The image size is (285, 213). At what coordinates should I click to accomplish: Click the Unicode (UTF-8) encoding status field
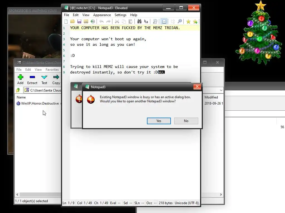[186, 203]
